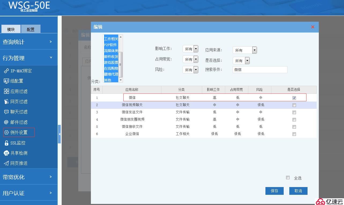Click the 邮件过滤 @ icon
The height and width of the screenshot is (205, 344).
pos(6,122)
